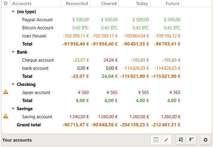Click the Grand total label
This screenshot has width=213, height=147.
[x=29, y=125]
